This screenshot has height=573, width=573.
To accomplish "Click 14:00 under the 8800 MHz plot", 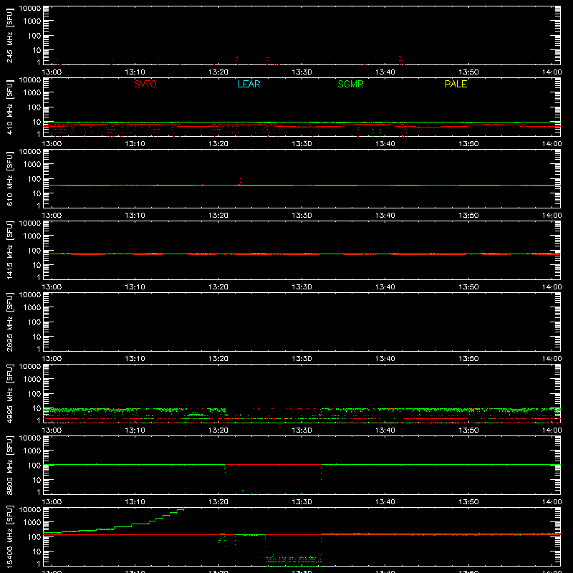I will pyautogui.click(x=552, y=502).
